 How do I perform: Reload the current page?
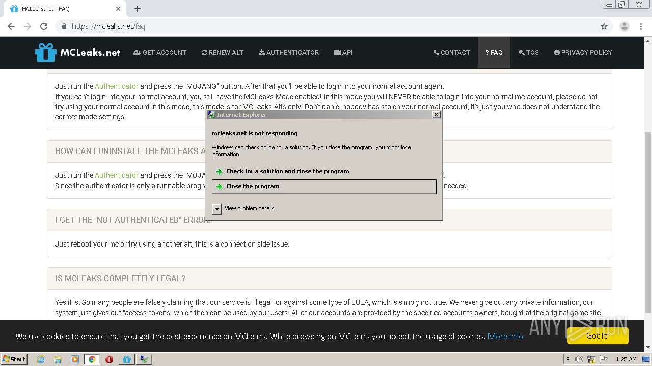point(44,26)
